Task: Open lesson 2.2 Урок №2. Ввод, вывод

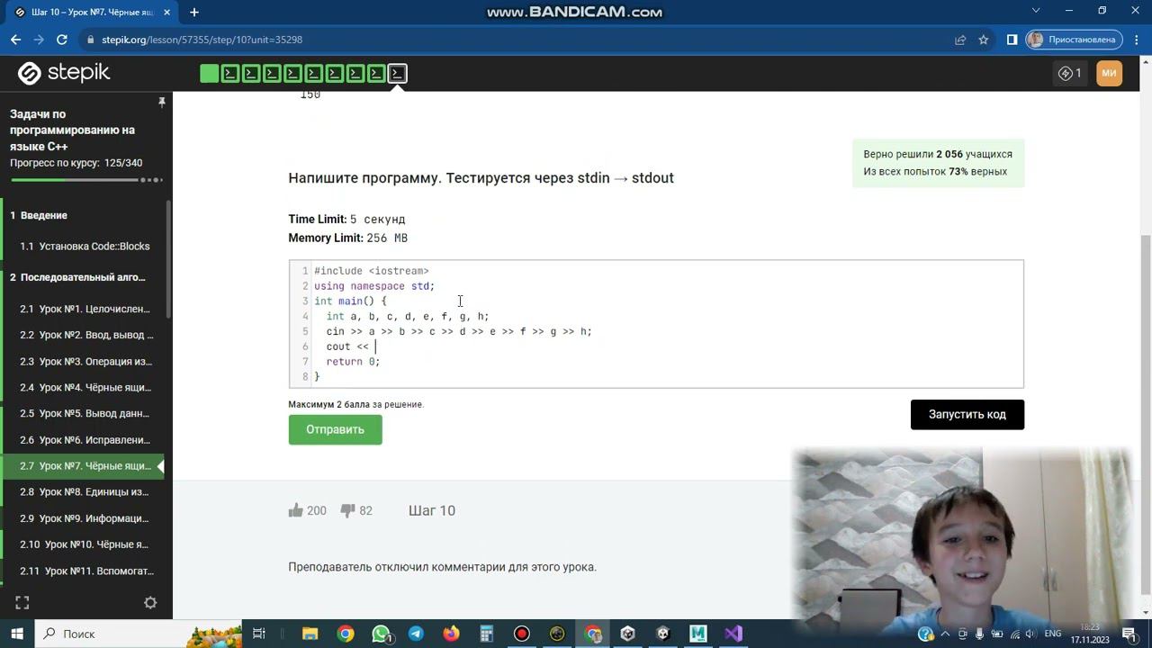Action: (85, 335)
